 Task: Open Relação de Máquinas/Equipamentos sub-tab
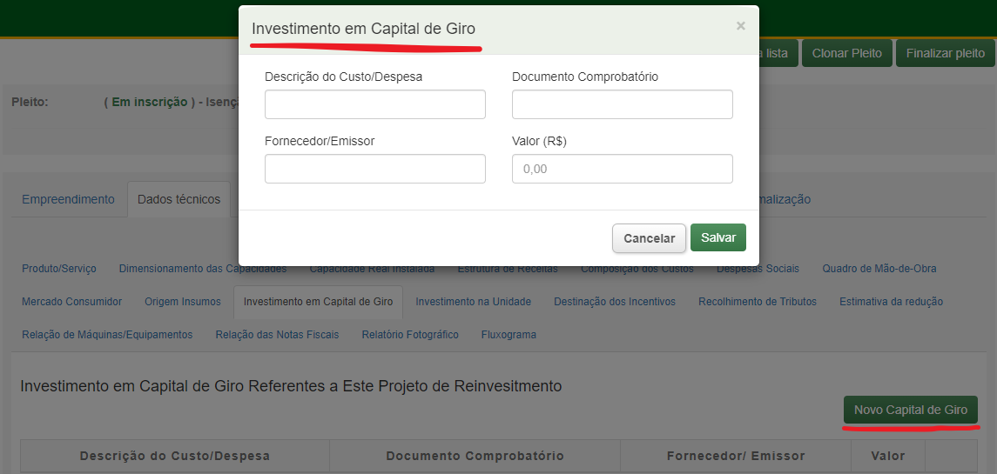pos(107,334)
